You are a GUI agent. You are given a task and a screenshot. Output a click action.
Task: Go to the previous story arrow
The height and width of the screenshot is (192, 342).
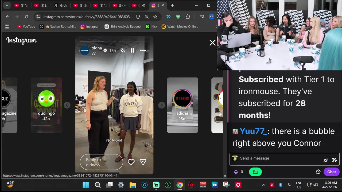[67, 105]
